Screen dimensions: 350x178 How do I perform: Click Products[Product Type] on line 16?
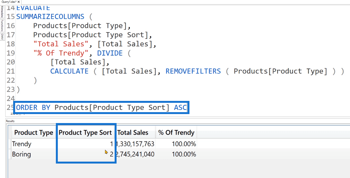tap(80, 26)
